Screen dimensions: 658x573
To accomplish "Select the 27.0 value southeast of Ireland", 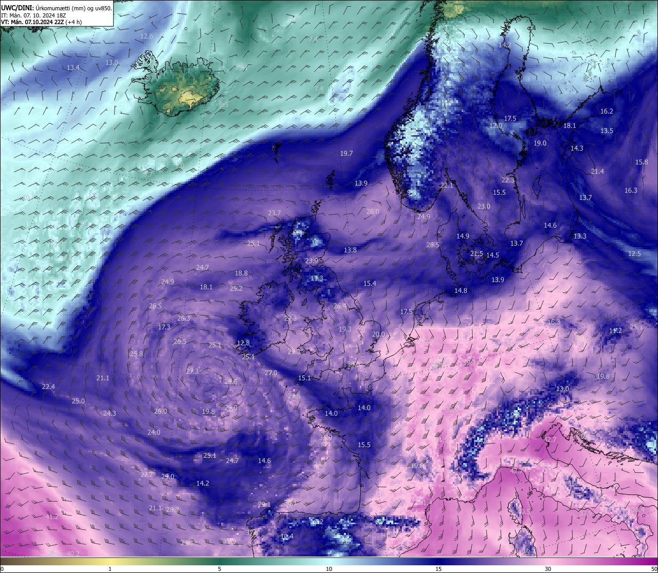I will (x=271, y=373).
